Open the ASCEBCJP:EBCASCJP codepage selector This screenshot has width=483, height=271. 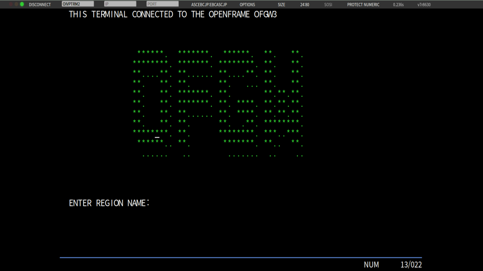(x=209, y=5)
